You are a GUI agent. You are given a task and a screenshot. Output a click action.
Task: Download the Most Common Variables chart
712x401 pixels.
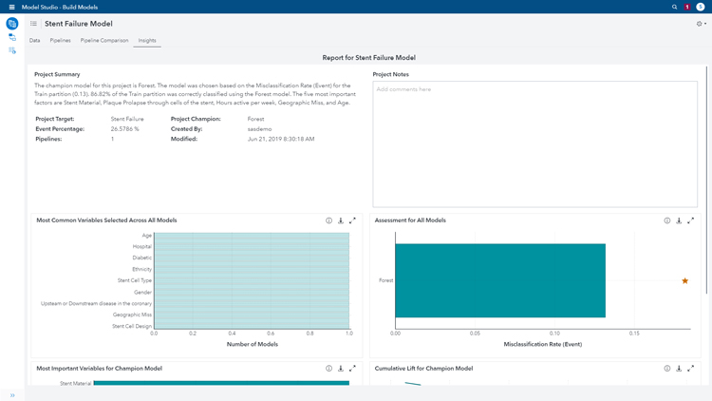(341, 220)
